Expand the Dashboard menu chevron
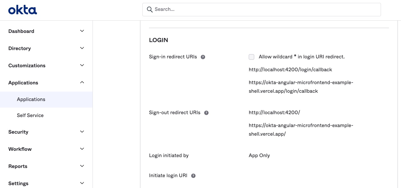 (82, 31)
